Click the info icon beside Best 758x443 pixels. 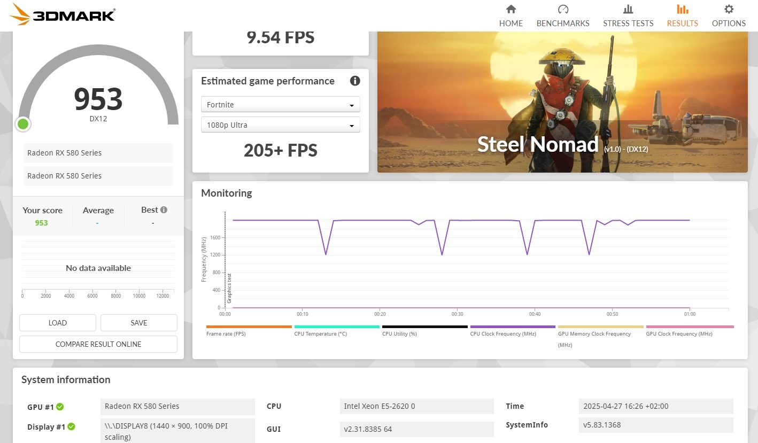[x=164, y=210]
